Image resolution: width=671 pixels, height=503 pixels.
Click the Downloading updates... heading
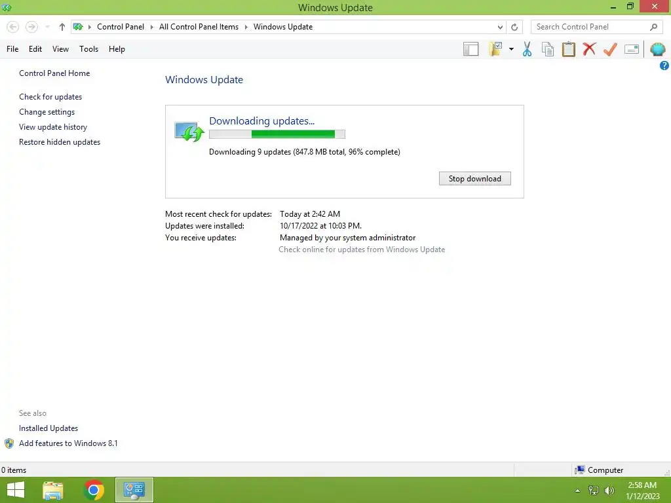[261, 121]
